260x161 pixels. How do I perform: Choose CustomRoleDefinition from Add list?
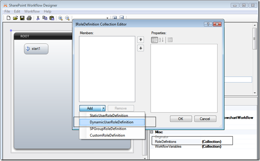pos(112,135)
